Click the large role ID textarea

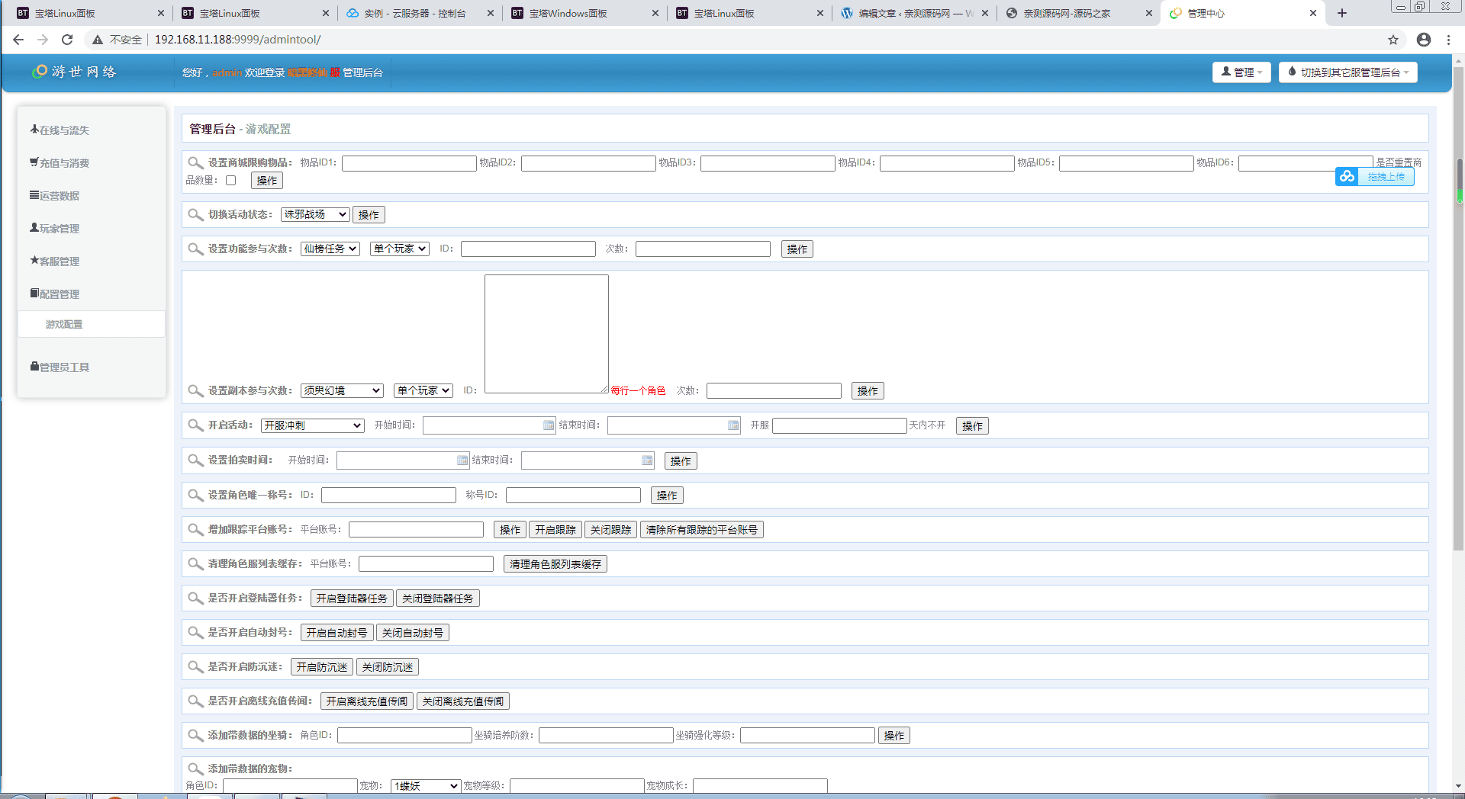tap(546, 334)
